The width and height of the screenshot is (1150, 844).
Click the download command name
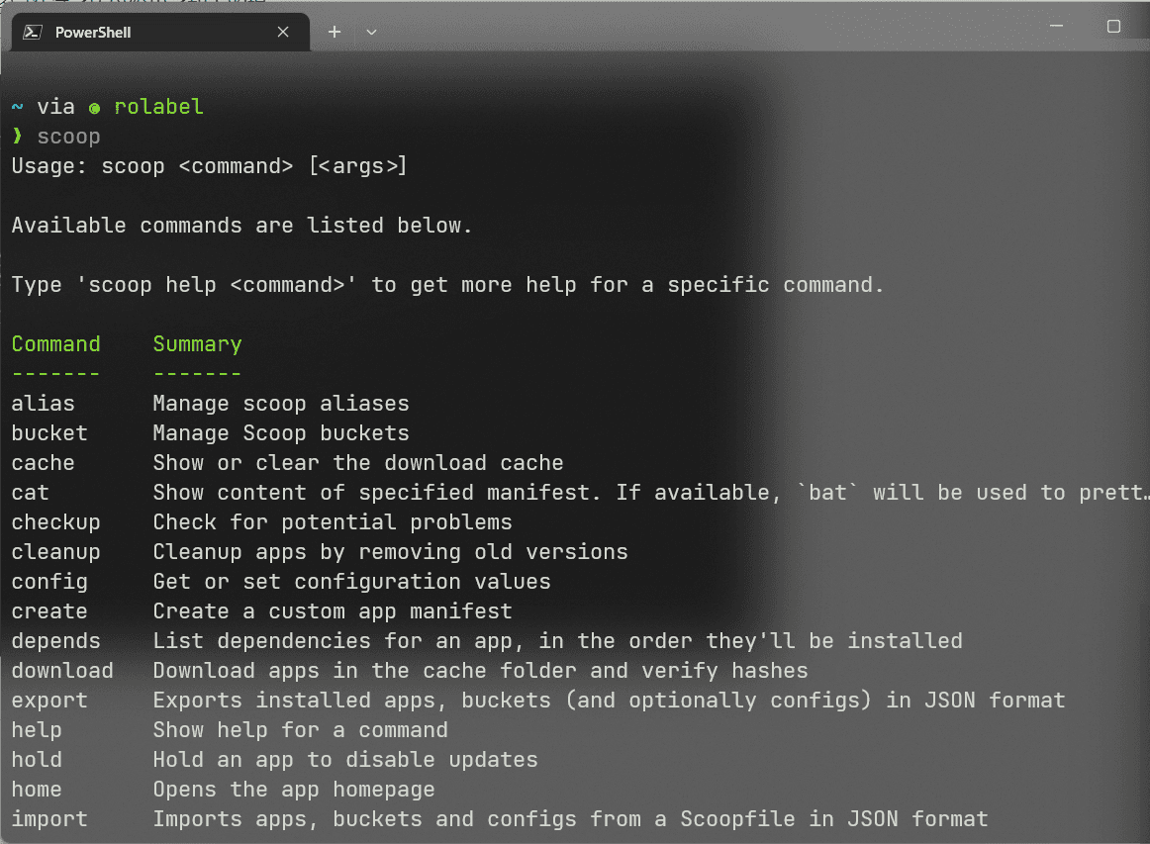[62, 671]
